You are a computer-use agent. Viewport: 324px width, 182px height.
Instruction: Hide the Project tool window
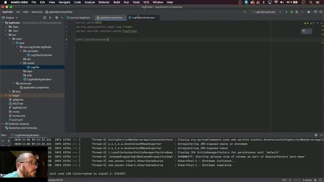coord(62,18)
